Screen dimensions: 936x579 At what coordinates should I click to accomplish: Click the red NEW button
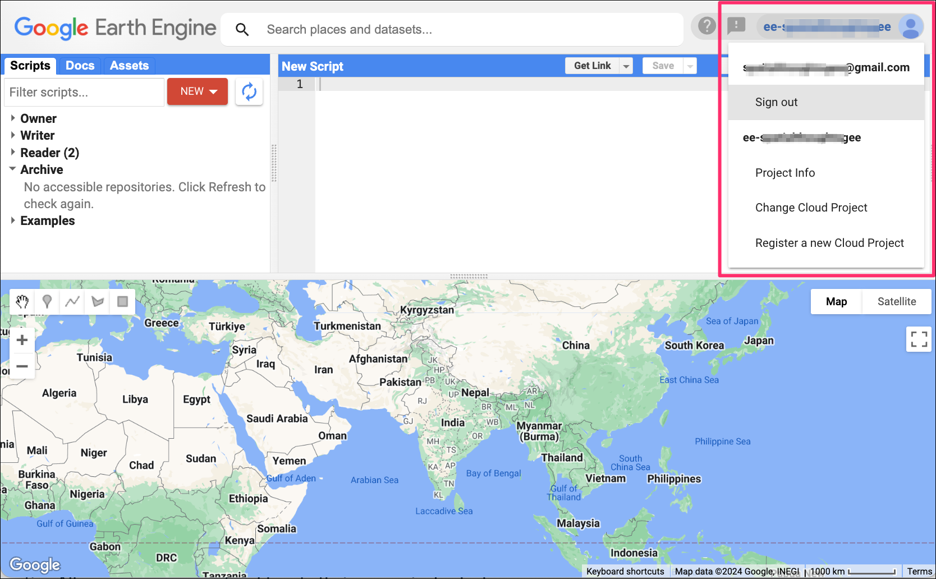198,91
